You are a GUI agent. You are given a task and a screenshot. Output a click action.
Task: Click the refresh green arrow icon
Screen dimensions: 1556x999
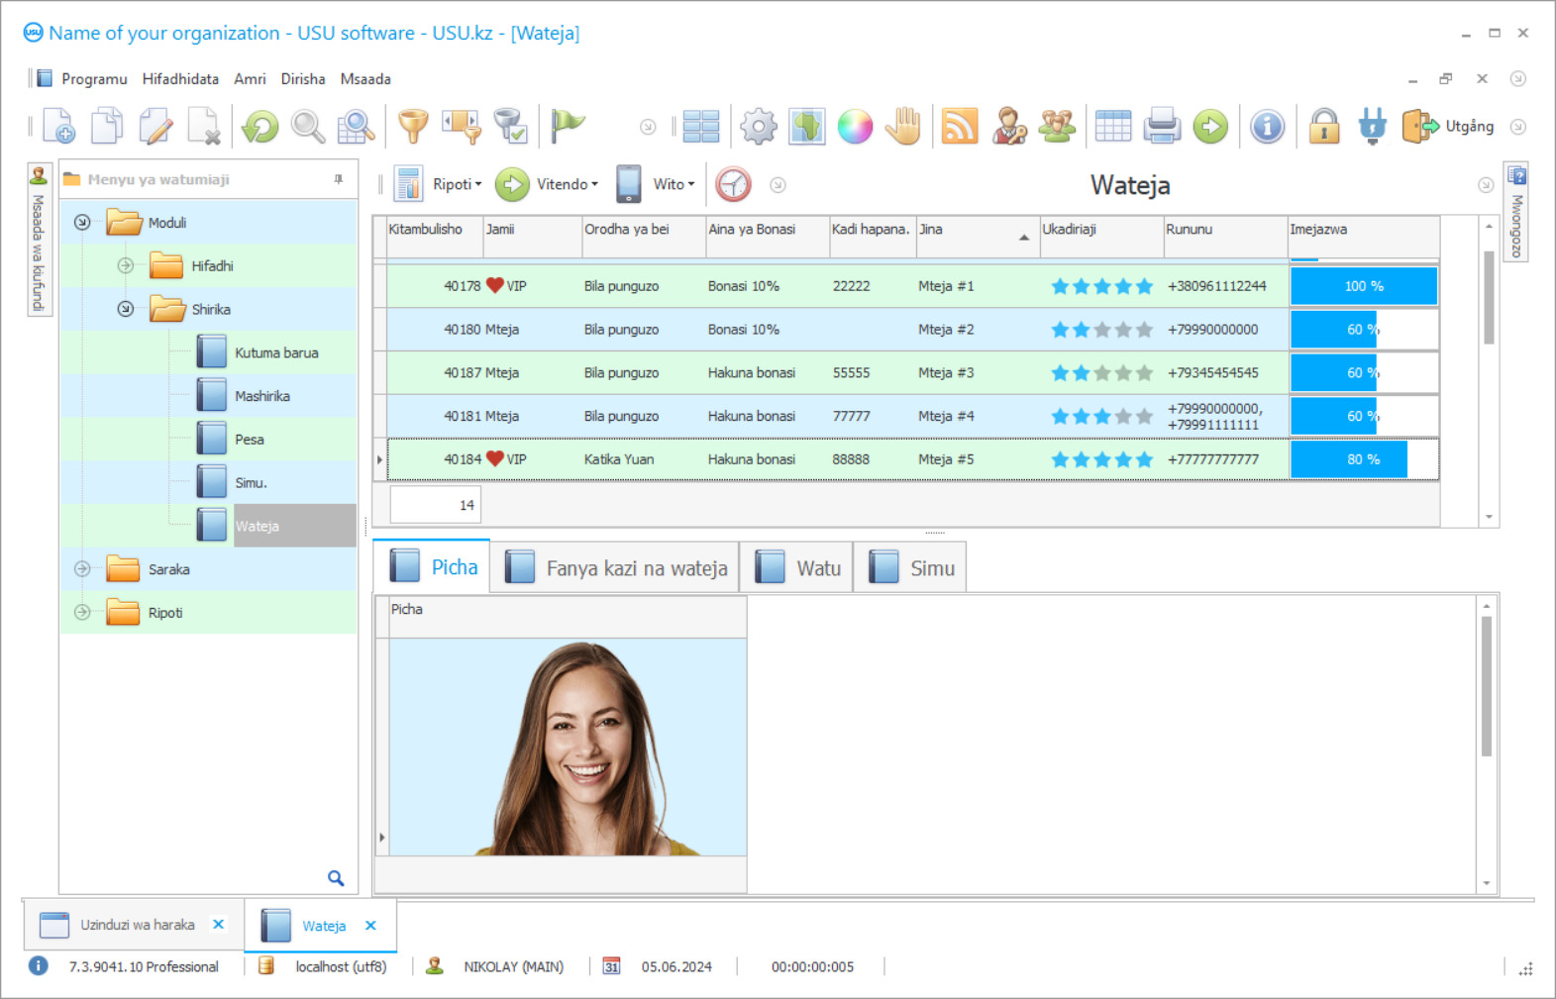[260, 127]
